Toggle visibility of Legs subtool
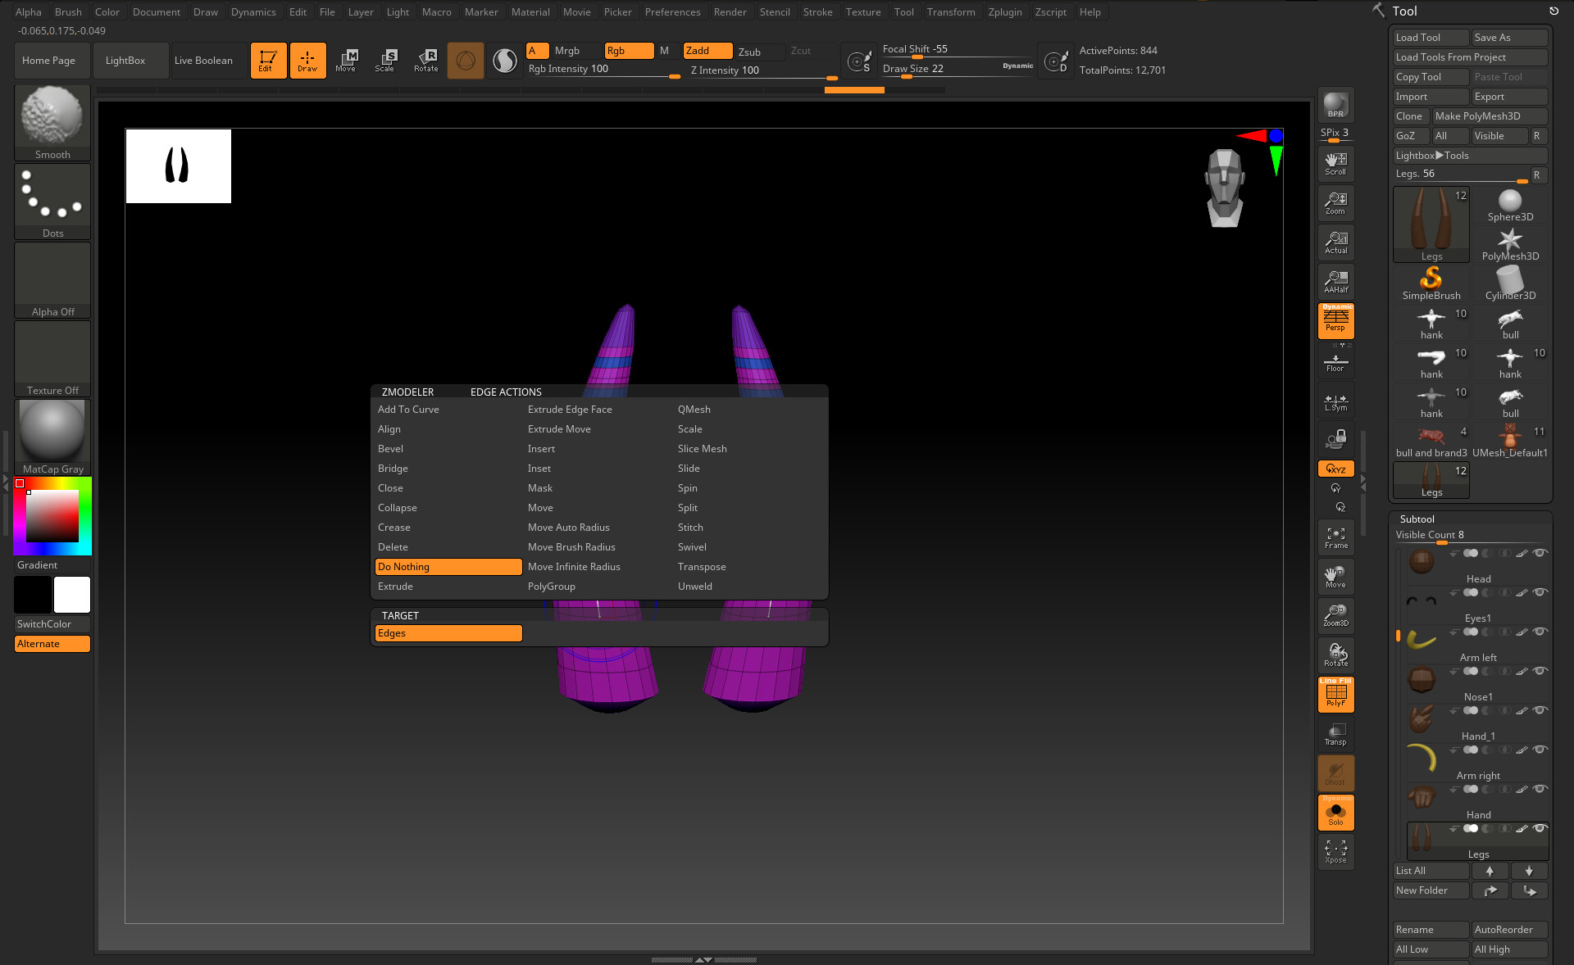The height and width of the screenshot is (965, 1574). tap(1540, 828)
